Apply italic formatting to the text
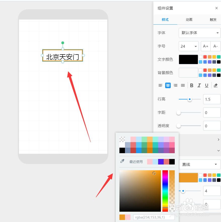The width and height of the screenshot is (221, 222). pyautogui.click(x=199, y=85)
